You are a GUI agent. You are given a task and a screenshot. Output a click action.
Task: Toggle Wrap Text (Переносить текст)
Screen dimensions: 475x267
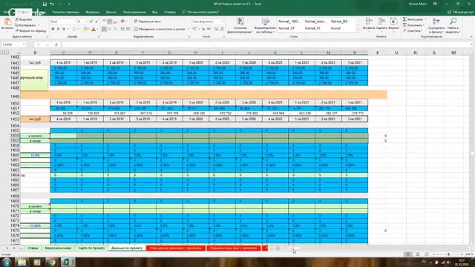coord(148,22)
